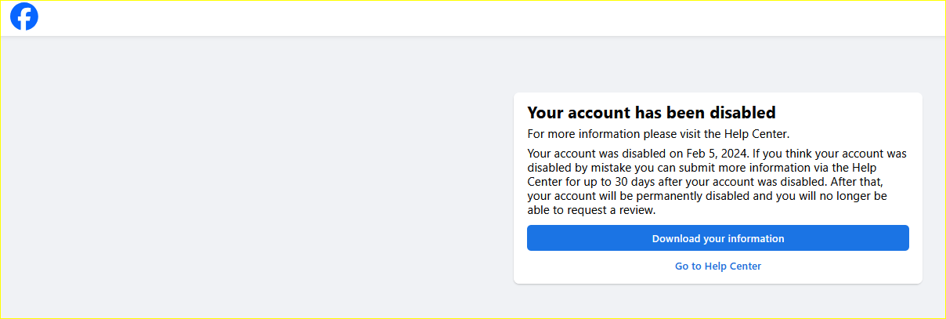
Task: Click the white top header bar's empty area
Action: pos(470,17)
